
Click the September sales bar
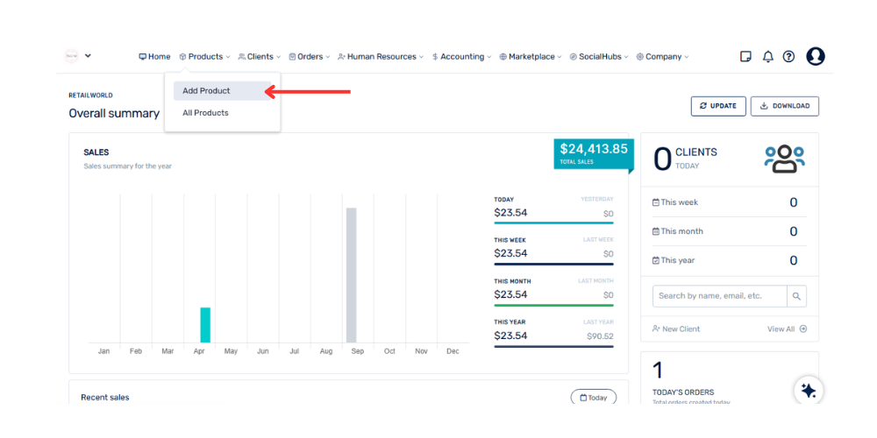pyautogui.click(x=351, y=275)
